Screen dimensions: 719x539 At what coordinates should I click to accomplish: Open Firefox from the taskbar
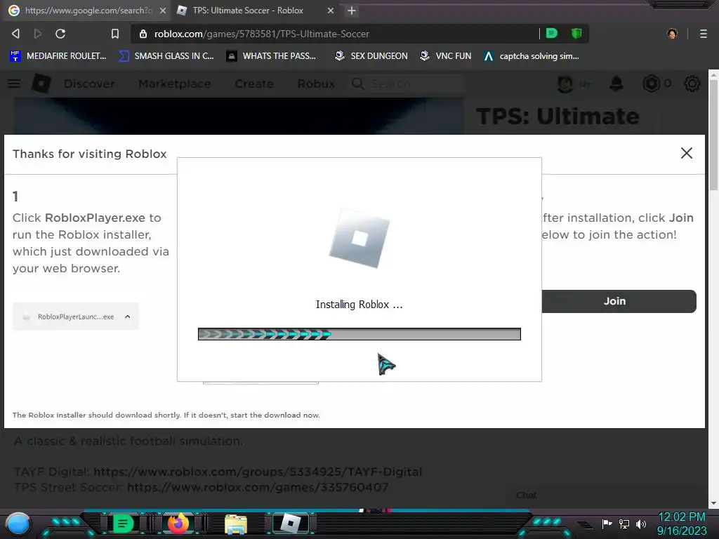pyautogui.click(x=178, y=524)
